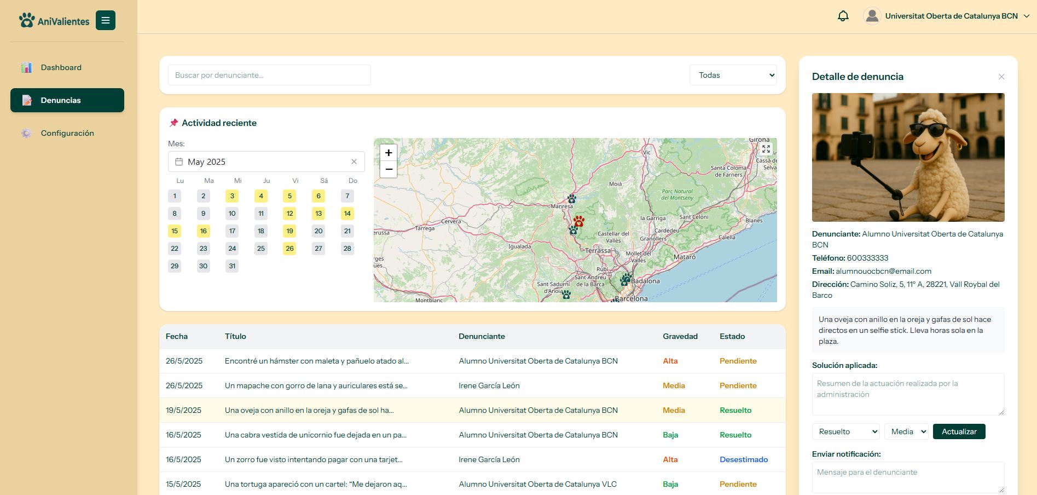Click the red paw marker on map
This screenshot has height=495, width=1037.
pyautogui.click(x=579, y=221)
